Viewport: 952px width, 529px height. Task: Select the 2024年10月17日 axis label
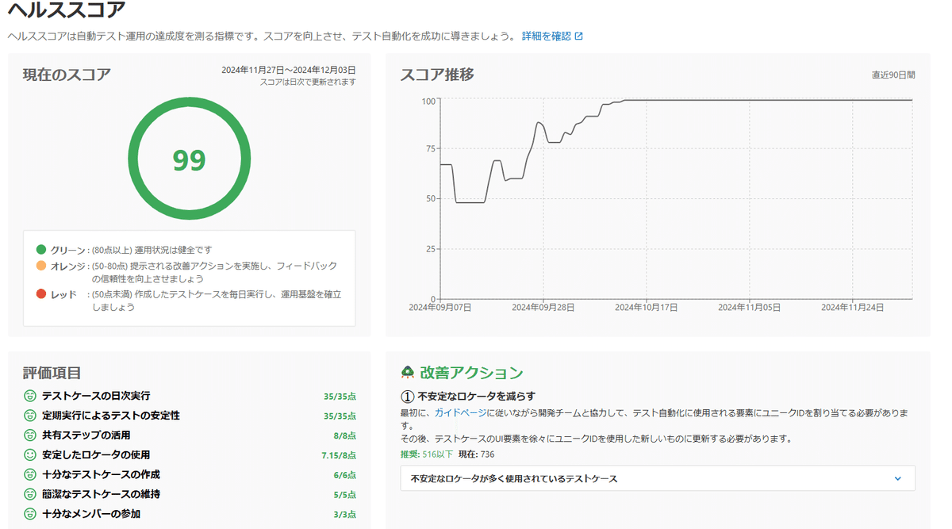coord(648,305)
